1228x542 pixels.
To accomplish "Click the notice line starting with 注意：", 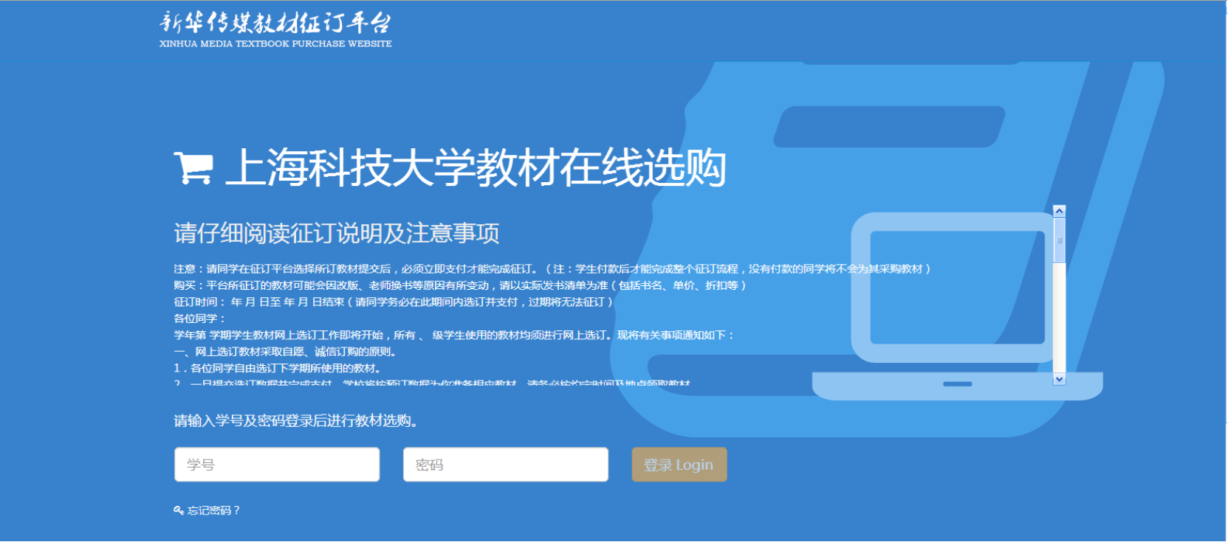I will [552, 269].
